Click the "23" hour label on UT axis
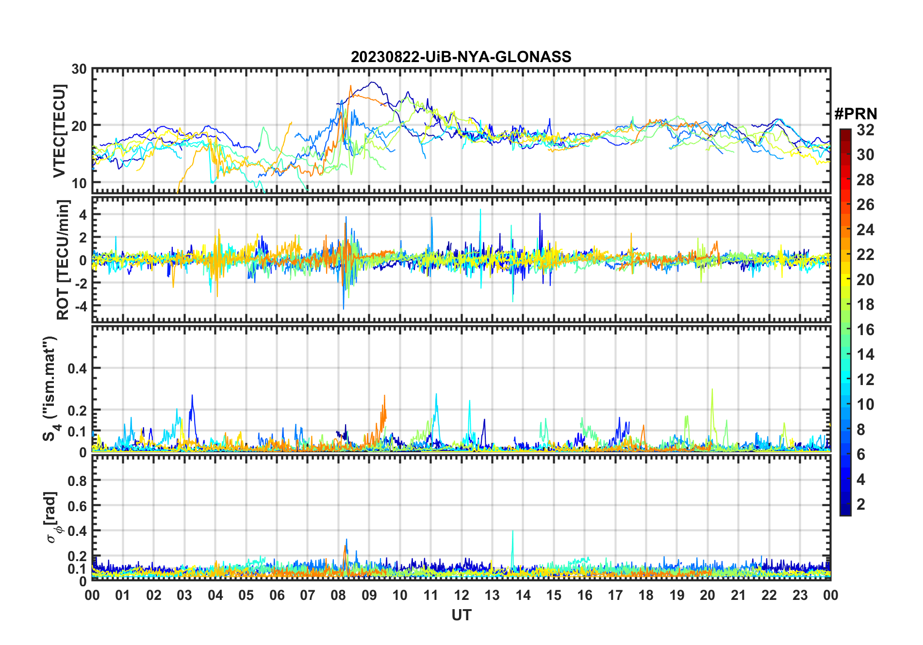The image size is (923, 645). pyautogui.click(x=800, y=596)
